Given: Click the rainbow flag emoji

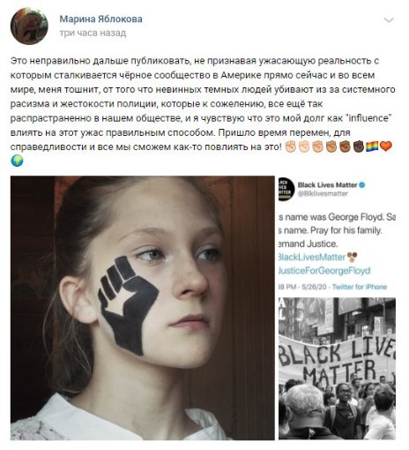Looking at the screenshot, I should pyautogui.click(x=372, y=146).
